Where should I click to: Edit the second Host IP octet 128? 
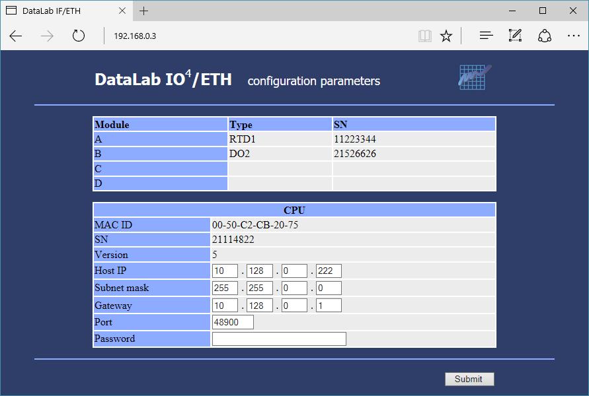[x=260, y=271]
